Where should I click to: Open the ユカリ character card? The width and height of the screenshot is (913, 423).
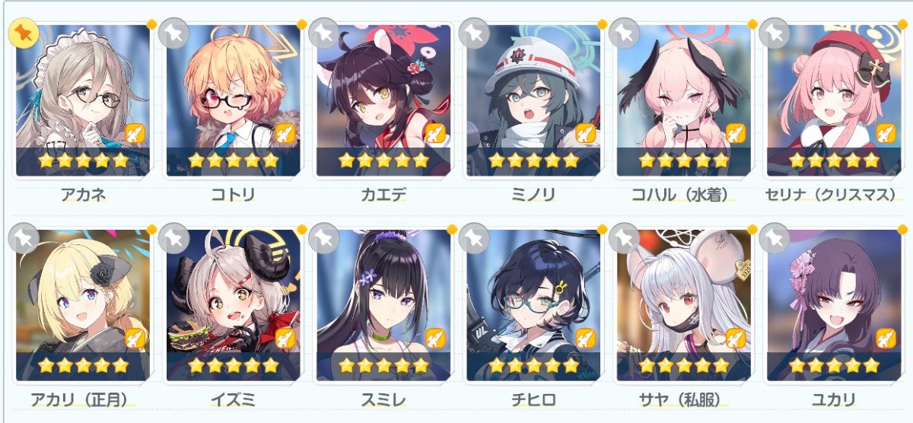click(x=835, y=305)
